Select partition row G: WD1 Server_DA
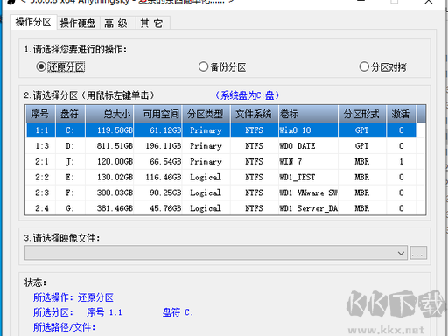 (221, 208)
